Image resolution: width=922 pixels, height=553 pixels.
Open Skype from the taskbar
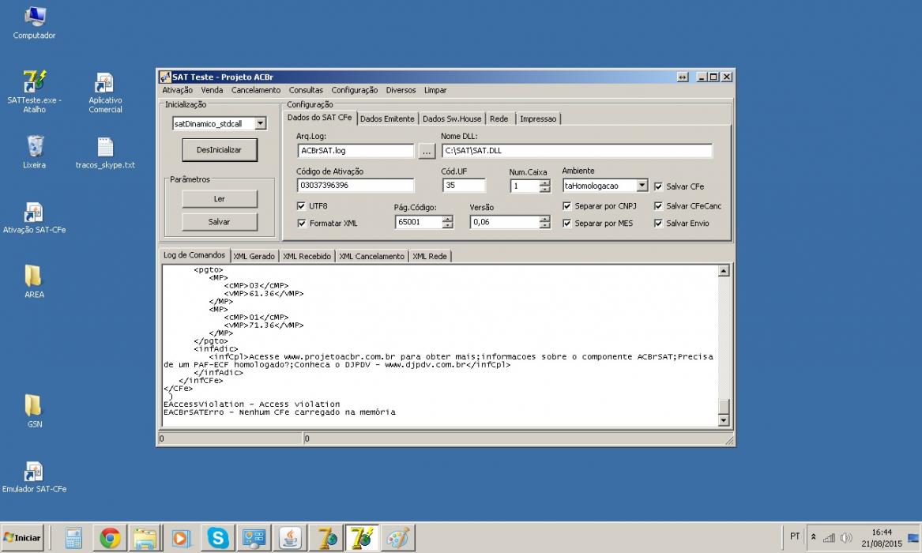[217, 538]
